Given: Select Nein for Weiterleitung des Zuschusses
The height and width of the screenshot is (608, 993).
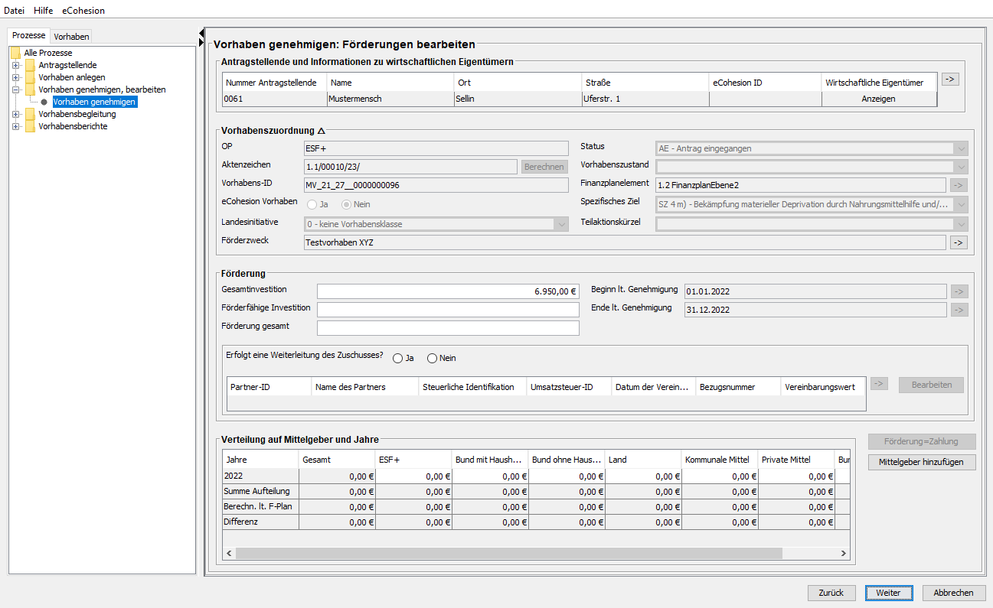Looking at the screenshot, I should pyautogui.click(x=432, y=358).
